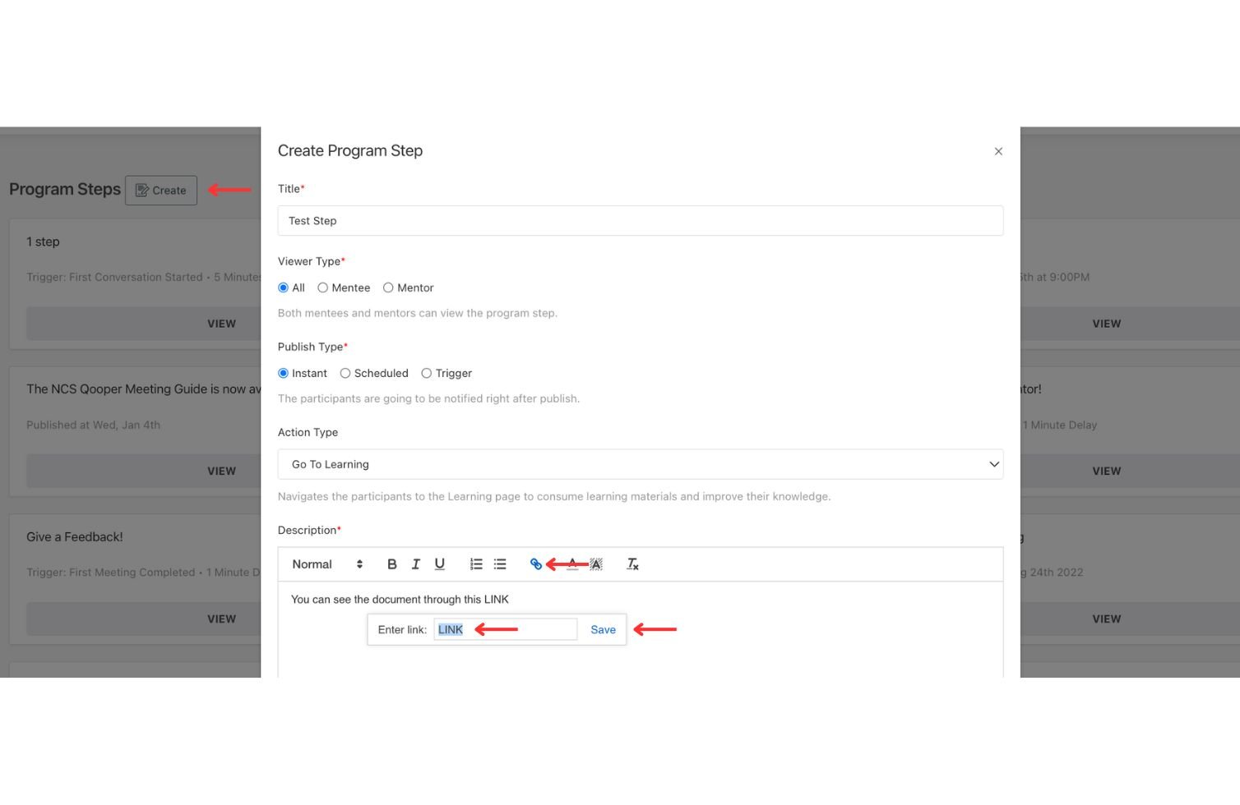Select the Trigger publish option
This screenshot has width=1240, height=805.
[427, 373]
